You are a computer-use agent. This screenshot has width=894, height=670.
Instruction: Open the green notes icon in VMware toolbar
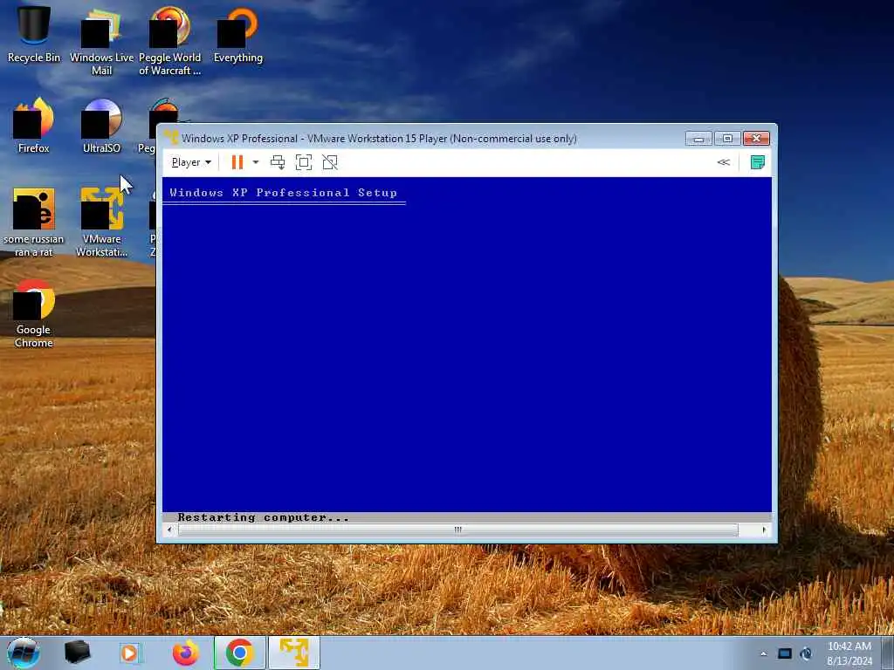758,162
